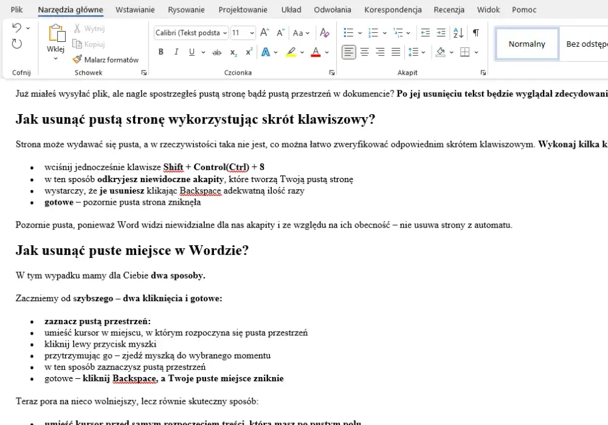This screenshot has height=425, width=608.
Task: Toggle align left button
Action: tap(348, 52)
